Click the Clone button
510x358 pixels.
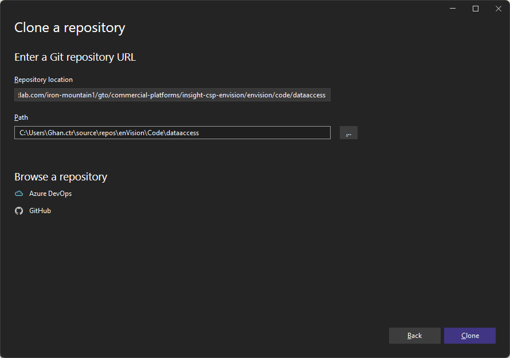[470, 336]
